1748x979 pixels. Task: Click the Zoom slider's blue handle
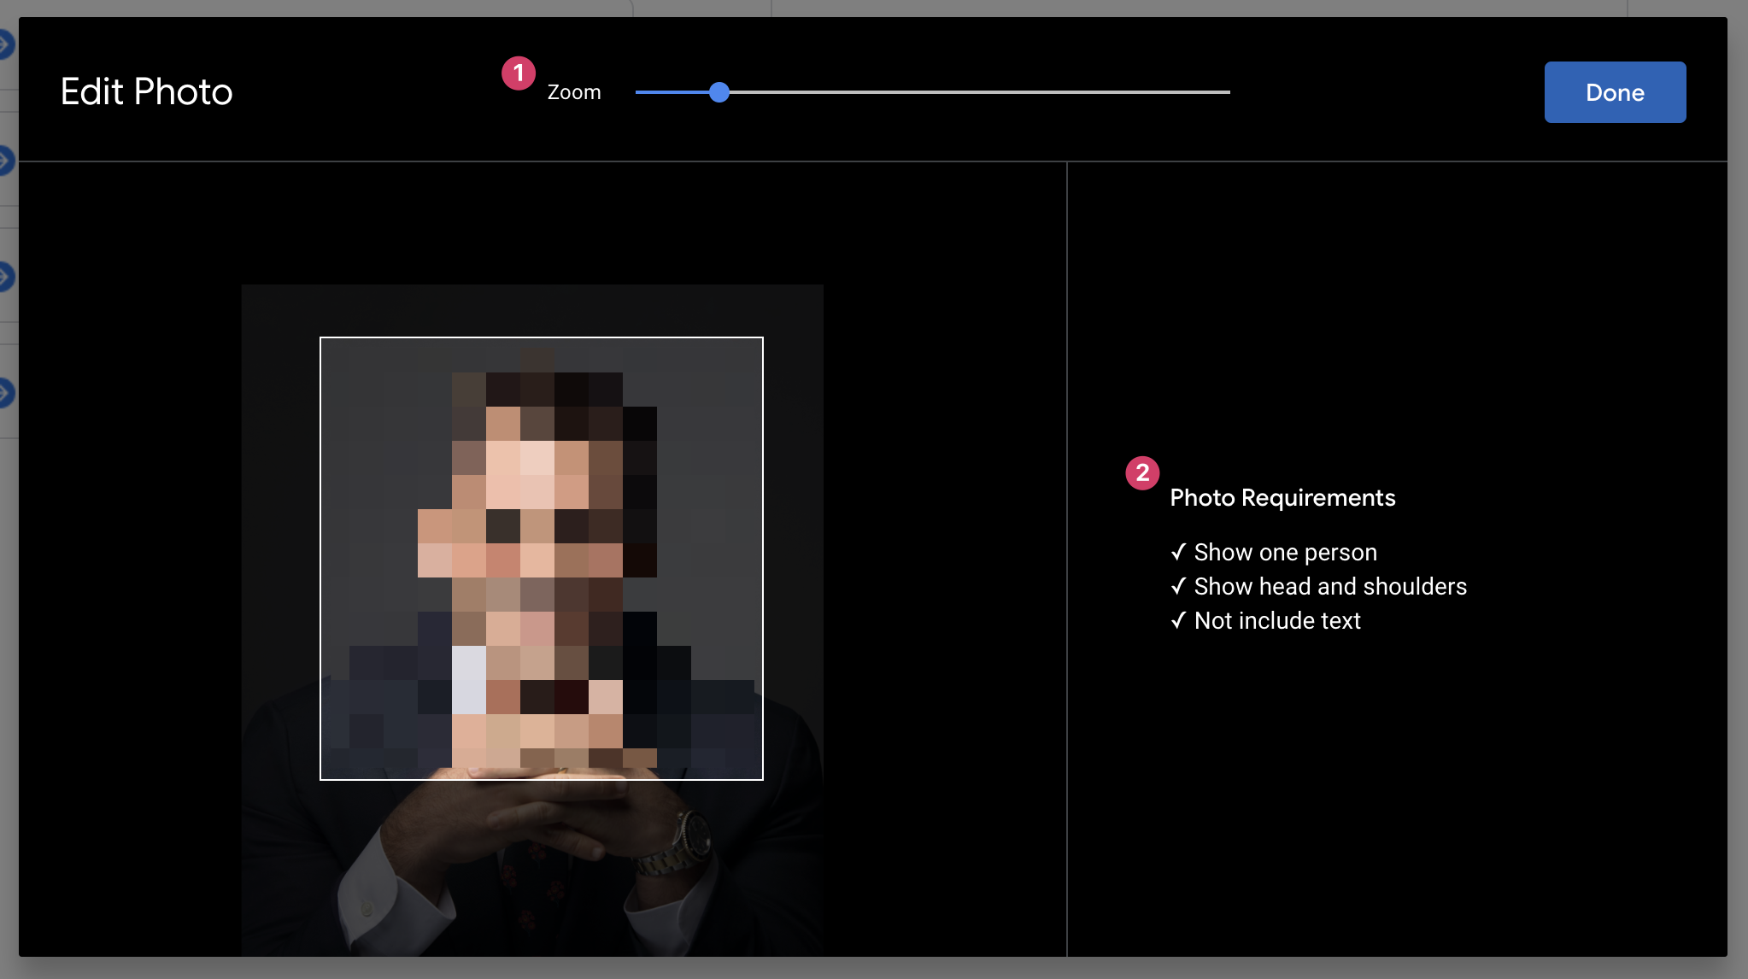[719, 92]
